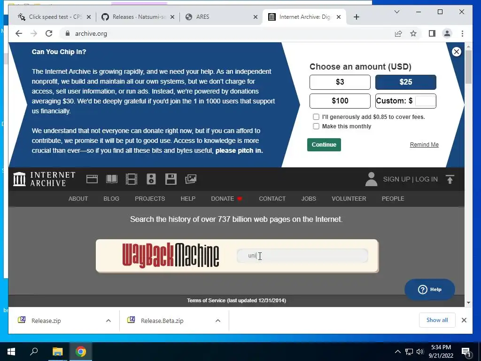Open the JOBS menu item
The image size is (481, 361).
pyautogui.click(x=309, y=199)
